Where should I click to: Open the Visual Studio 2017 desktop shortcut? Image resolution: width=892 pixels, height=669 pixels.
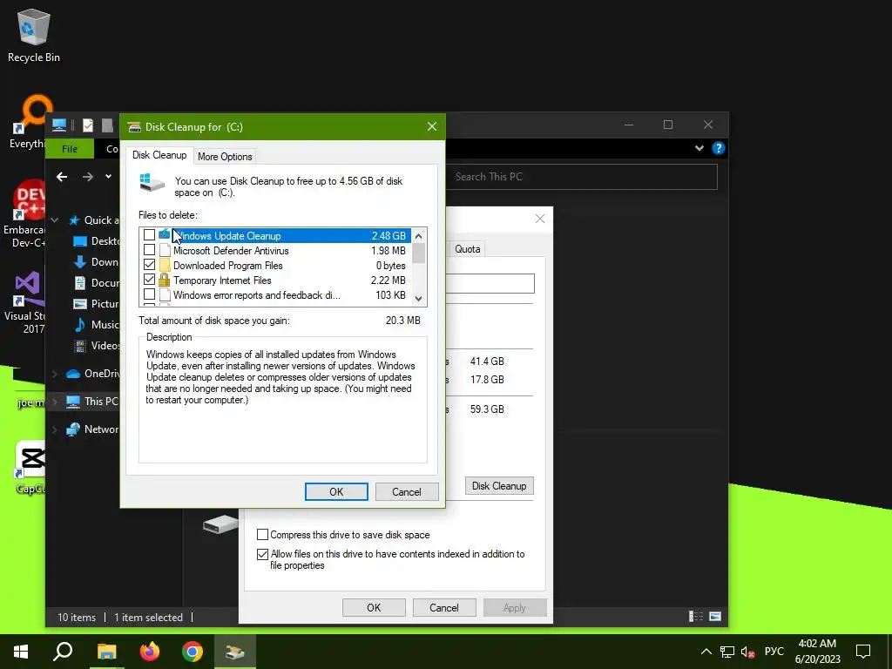(27, 301)
